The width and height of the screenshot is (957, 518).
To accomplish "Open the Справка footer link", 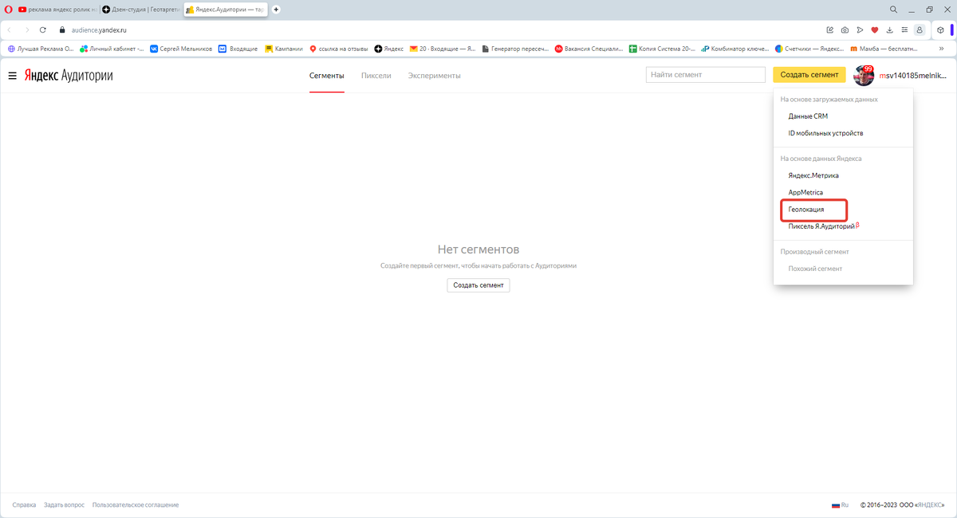I will point(24,505).
